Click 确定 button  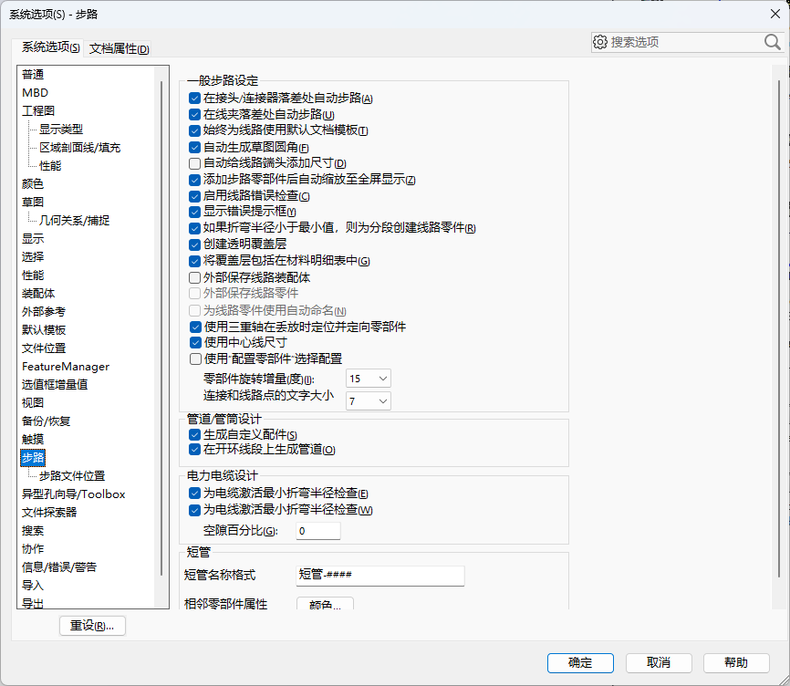tap(580, 663)
